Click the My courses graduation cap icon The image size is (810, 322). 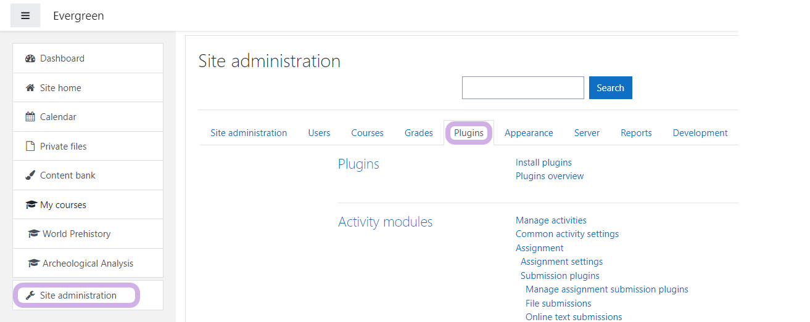click(x=30, y=205)
